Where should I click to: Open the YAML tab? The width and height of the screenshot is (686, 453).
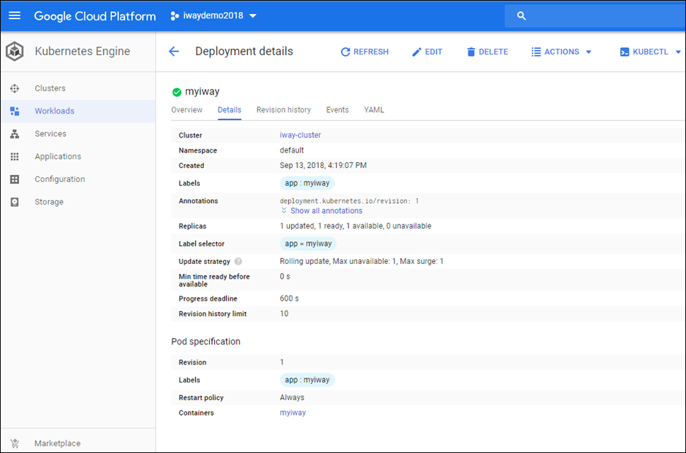point(374,109)
